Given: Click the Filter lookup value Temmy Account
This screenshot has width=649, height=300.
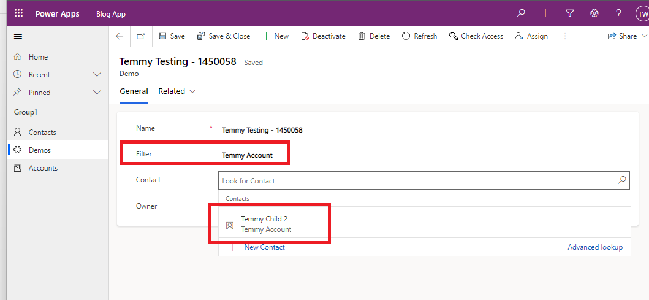Looking at the screenshot, I should (x=247, y=155).
